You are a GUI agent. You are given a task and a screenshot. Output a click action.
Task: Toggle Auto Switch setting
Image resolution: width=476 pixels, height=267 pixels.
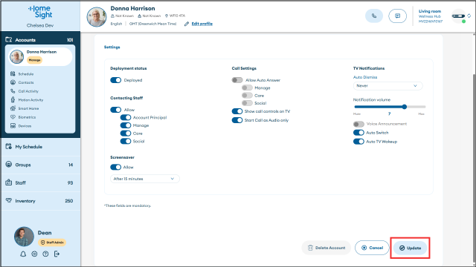[x=358, y=133]
